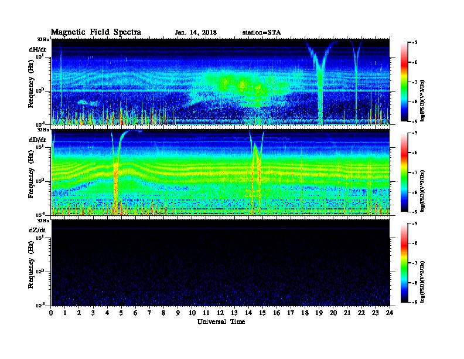Click hour 1 on the Universal Time axis
Viewport: 464px width, 359px height.
65,313
